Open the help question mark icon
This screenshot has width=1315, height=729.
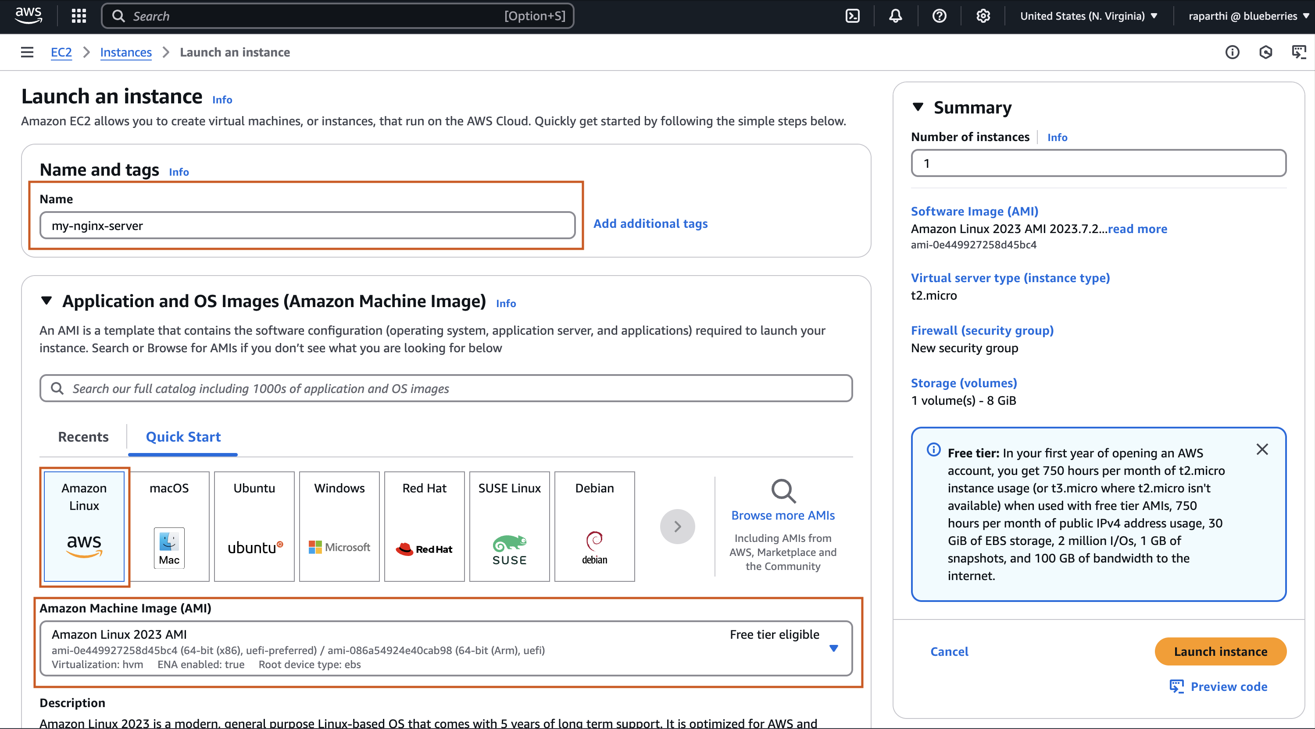tap(939, 16)
